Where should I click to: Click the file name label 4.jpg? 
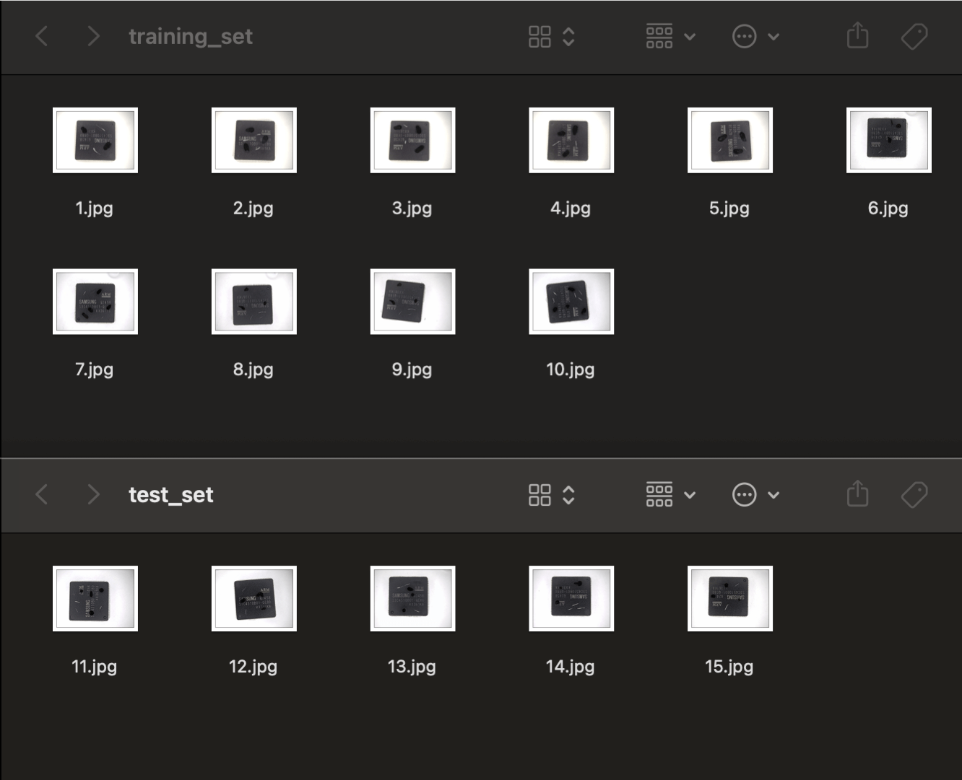click(571, 209)
